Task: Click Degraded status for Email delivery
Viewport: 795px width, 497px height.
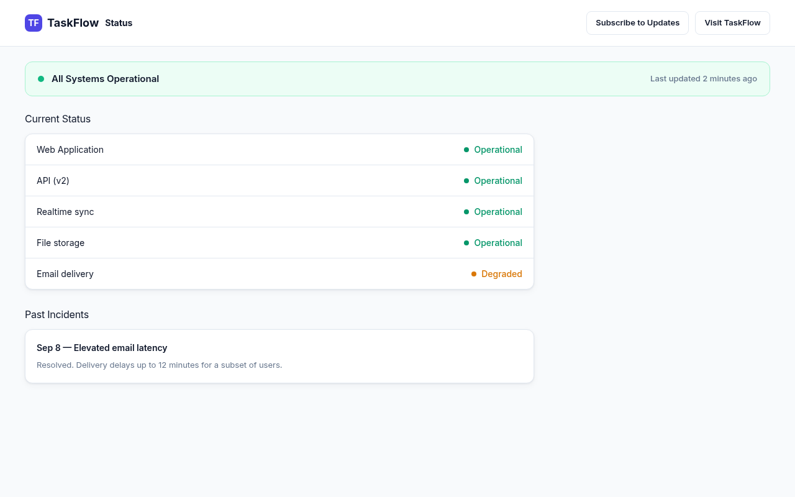Action: tap(502, 274)
